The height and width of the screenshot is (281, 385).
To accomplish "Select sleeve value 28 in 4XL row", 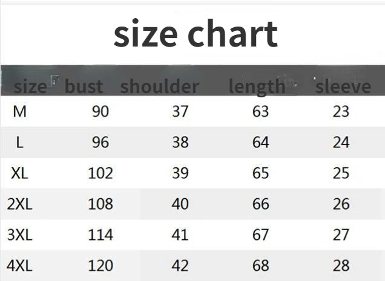I will tap(341, 265).
